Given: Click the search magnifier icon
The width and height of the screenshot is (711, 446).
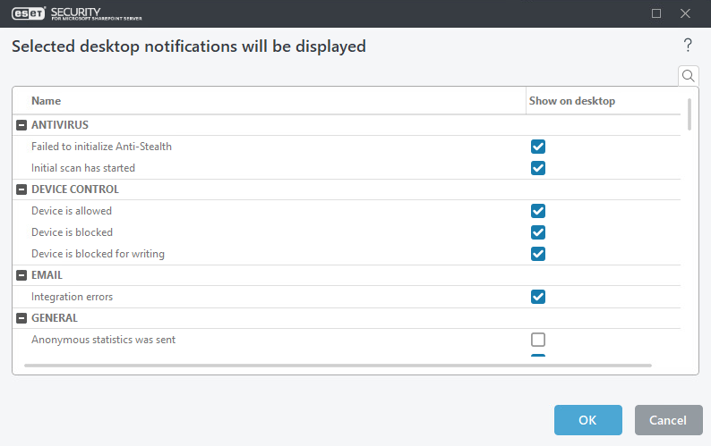Looking at the screenshot, I should point(688,76).
